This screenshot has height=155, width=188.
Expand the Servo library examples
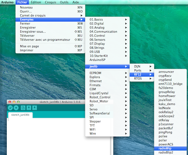[108, 109]
